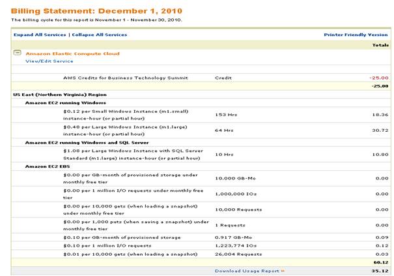Click the -25.00 credit amount in red
The image size is (394, 276).
click(x=379, y=78)
